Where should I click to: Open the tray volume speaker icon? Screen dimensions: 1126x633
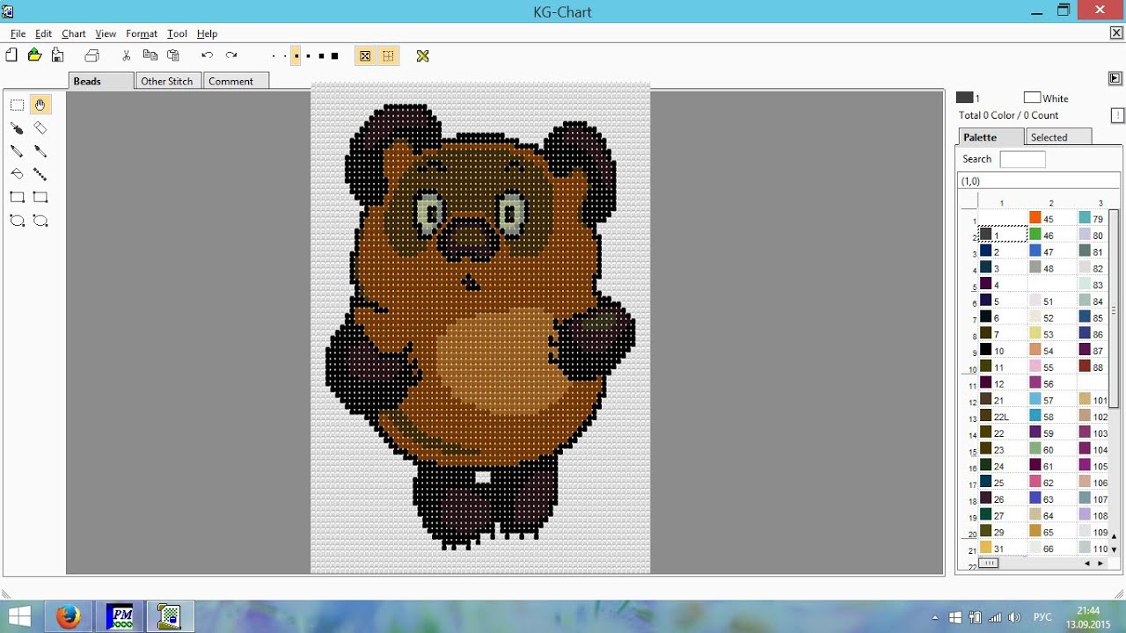coord(1014,617)
